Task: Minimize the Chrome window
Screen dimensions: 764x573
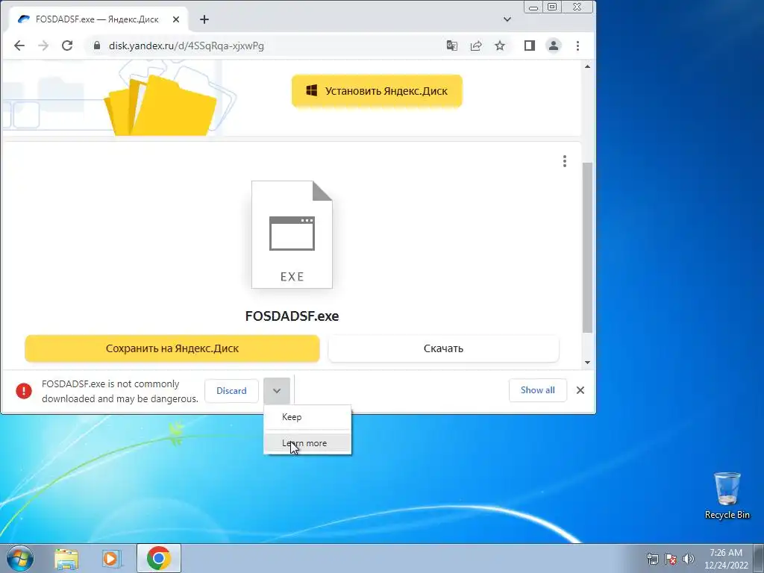Action: coord(533,7)
